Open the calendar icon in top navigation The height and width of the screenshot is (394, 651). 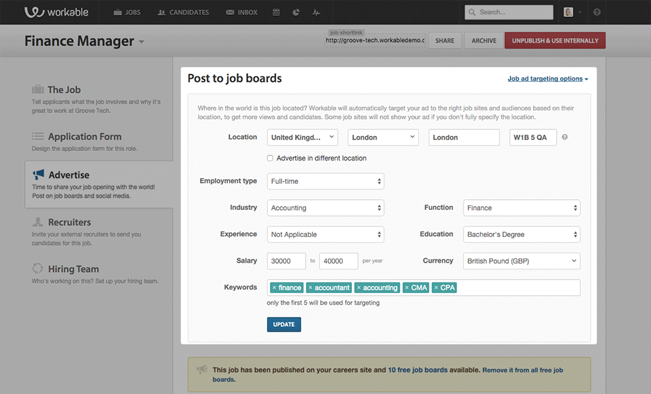(276, 12)
